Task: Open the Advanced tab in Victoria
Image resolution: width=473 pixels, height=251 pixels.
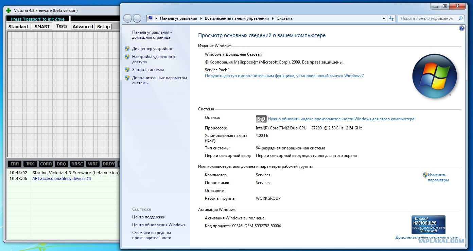Action: pos(83,26)
